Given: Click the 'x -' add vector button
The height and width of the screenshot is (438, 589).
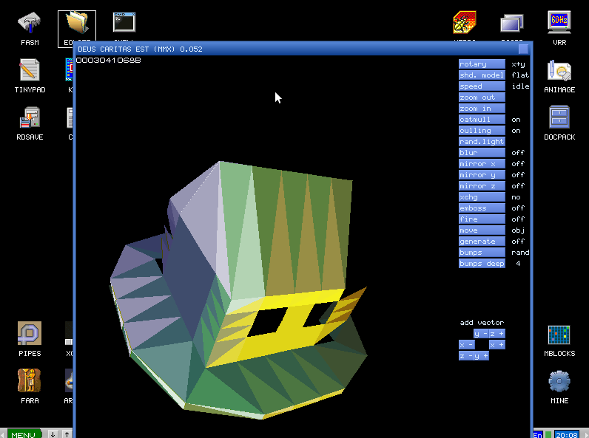Looking at the screenshot, I should [466, 345].
